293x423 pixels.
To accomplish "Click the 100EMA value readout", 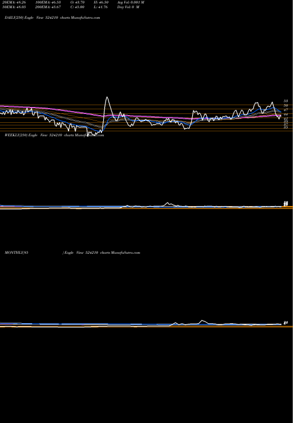I will click(x=49, y=2).
